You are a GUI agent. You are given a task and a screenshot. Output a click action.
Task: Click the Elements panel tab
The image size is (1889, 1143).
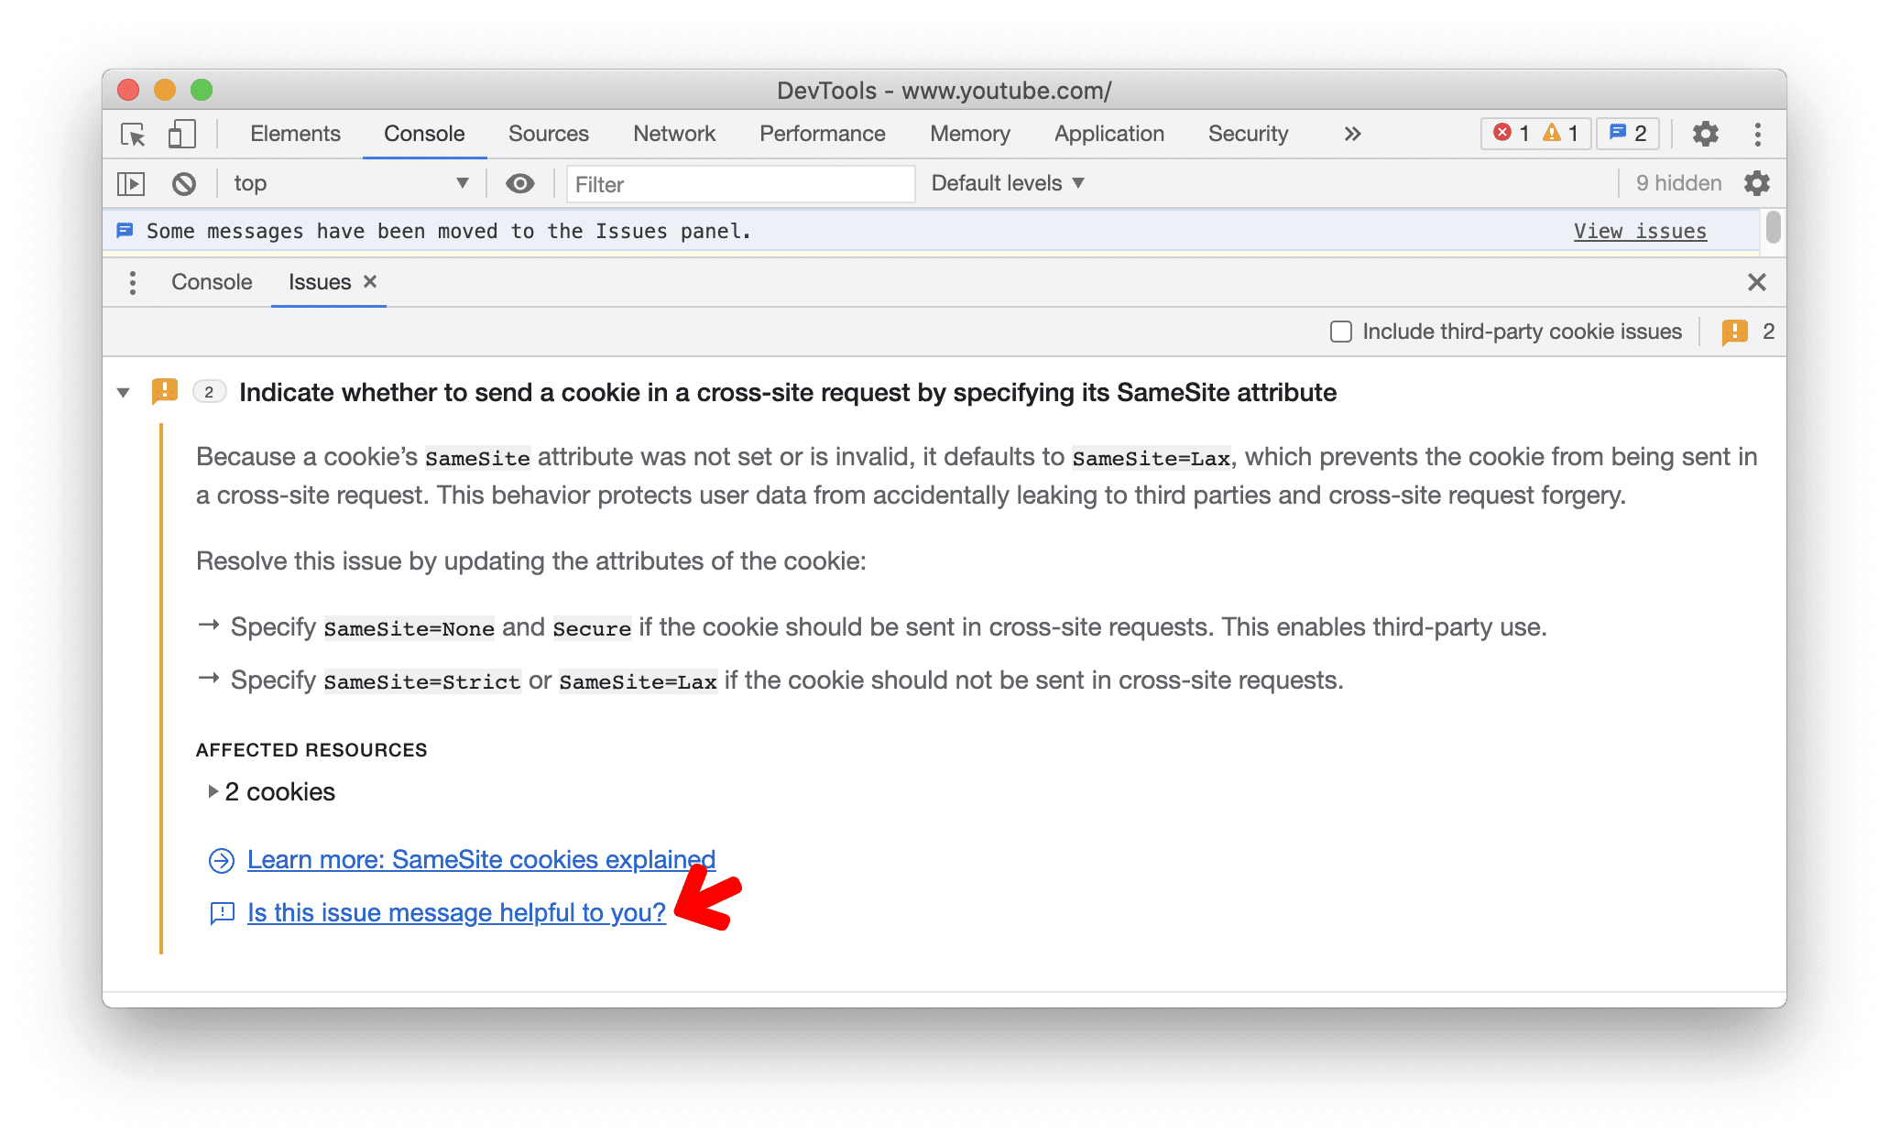pyautogui.click(x=296, y=134)
